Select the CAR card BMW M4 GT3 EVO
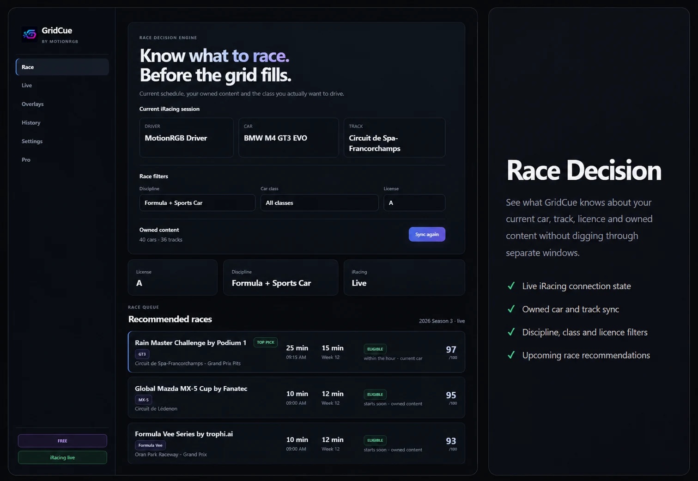This screenshot has width=698, height=481. click(288, 138)
